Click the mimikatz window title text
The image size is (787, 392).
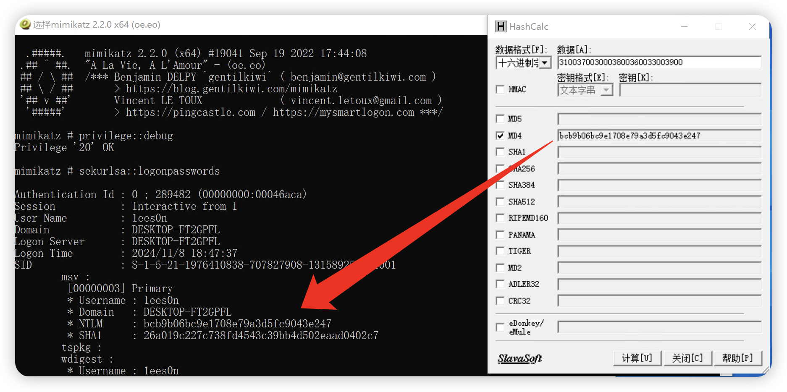[97, 24]
